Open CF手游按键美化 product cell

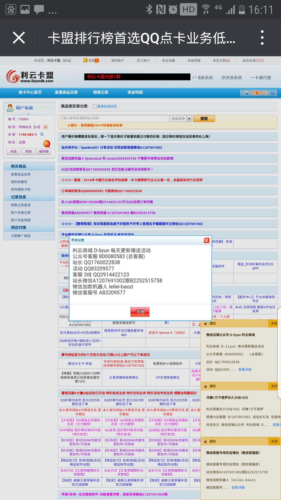[168, 377]
